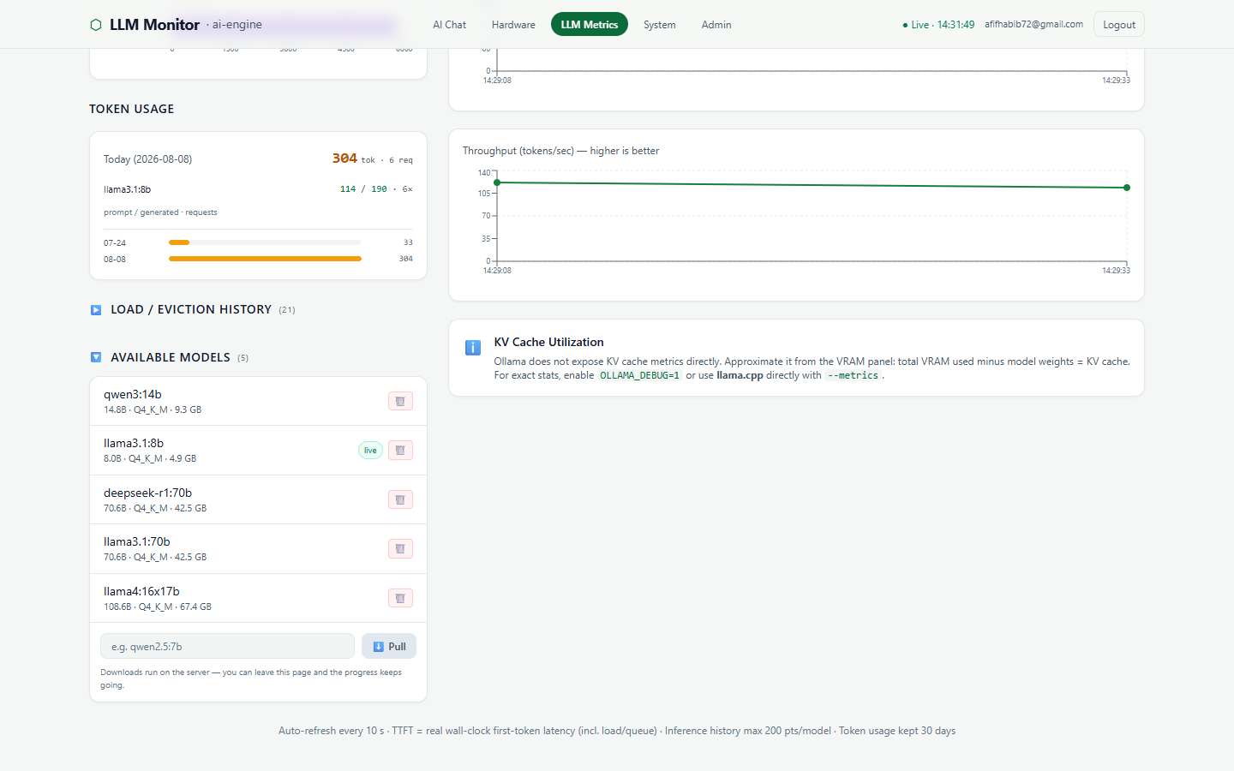
Task: Click the OLLAMA_DEBUG=1 code snippet
Action: [639, 375]
